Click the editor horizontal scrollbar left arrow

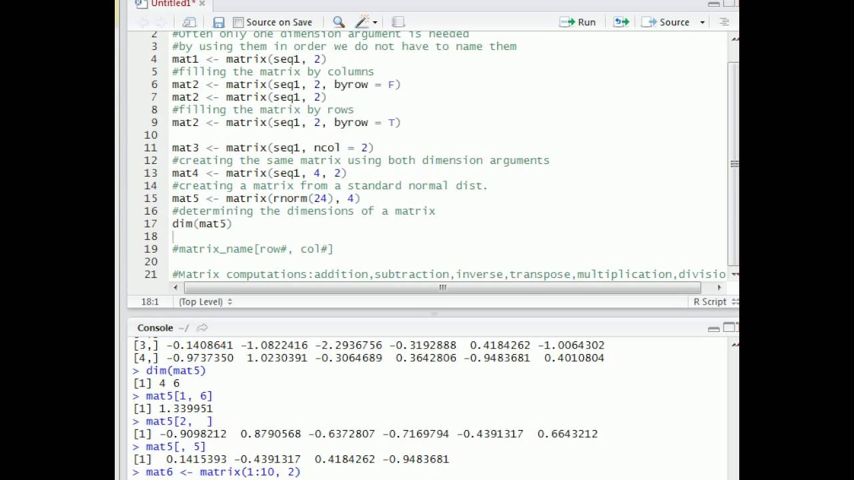[176, 287]
